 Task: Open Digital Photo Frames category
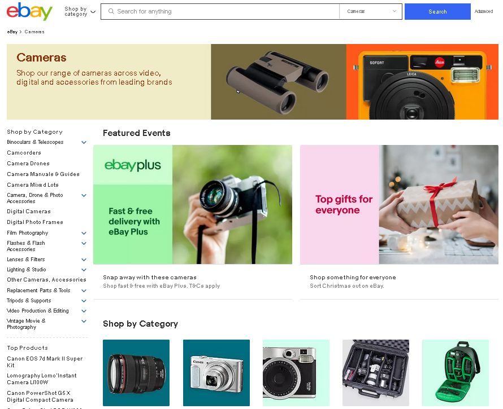(35, 222)
